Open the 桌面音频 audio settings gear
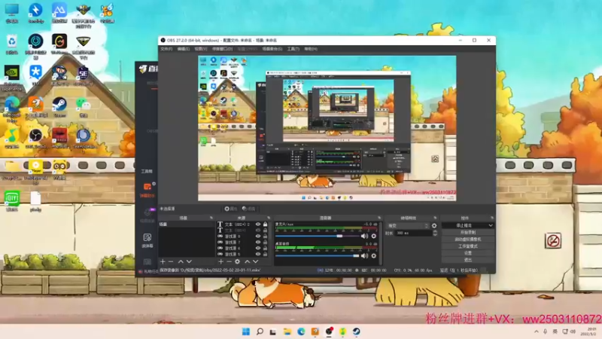The width and height of the screenshot is (602, 339). click(373, 255)
